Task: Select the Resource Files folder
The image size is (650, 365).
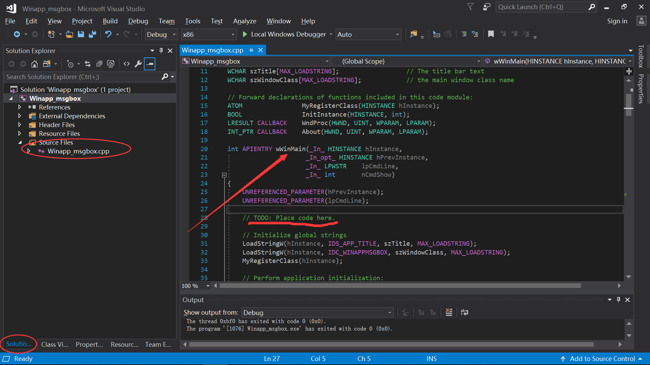Action: tap(59, 133)
